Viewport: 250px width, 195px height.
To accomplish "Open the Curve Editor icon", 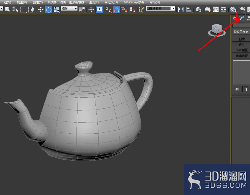I will tap(216, 10).
